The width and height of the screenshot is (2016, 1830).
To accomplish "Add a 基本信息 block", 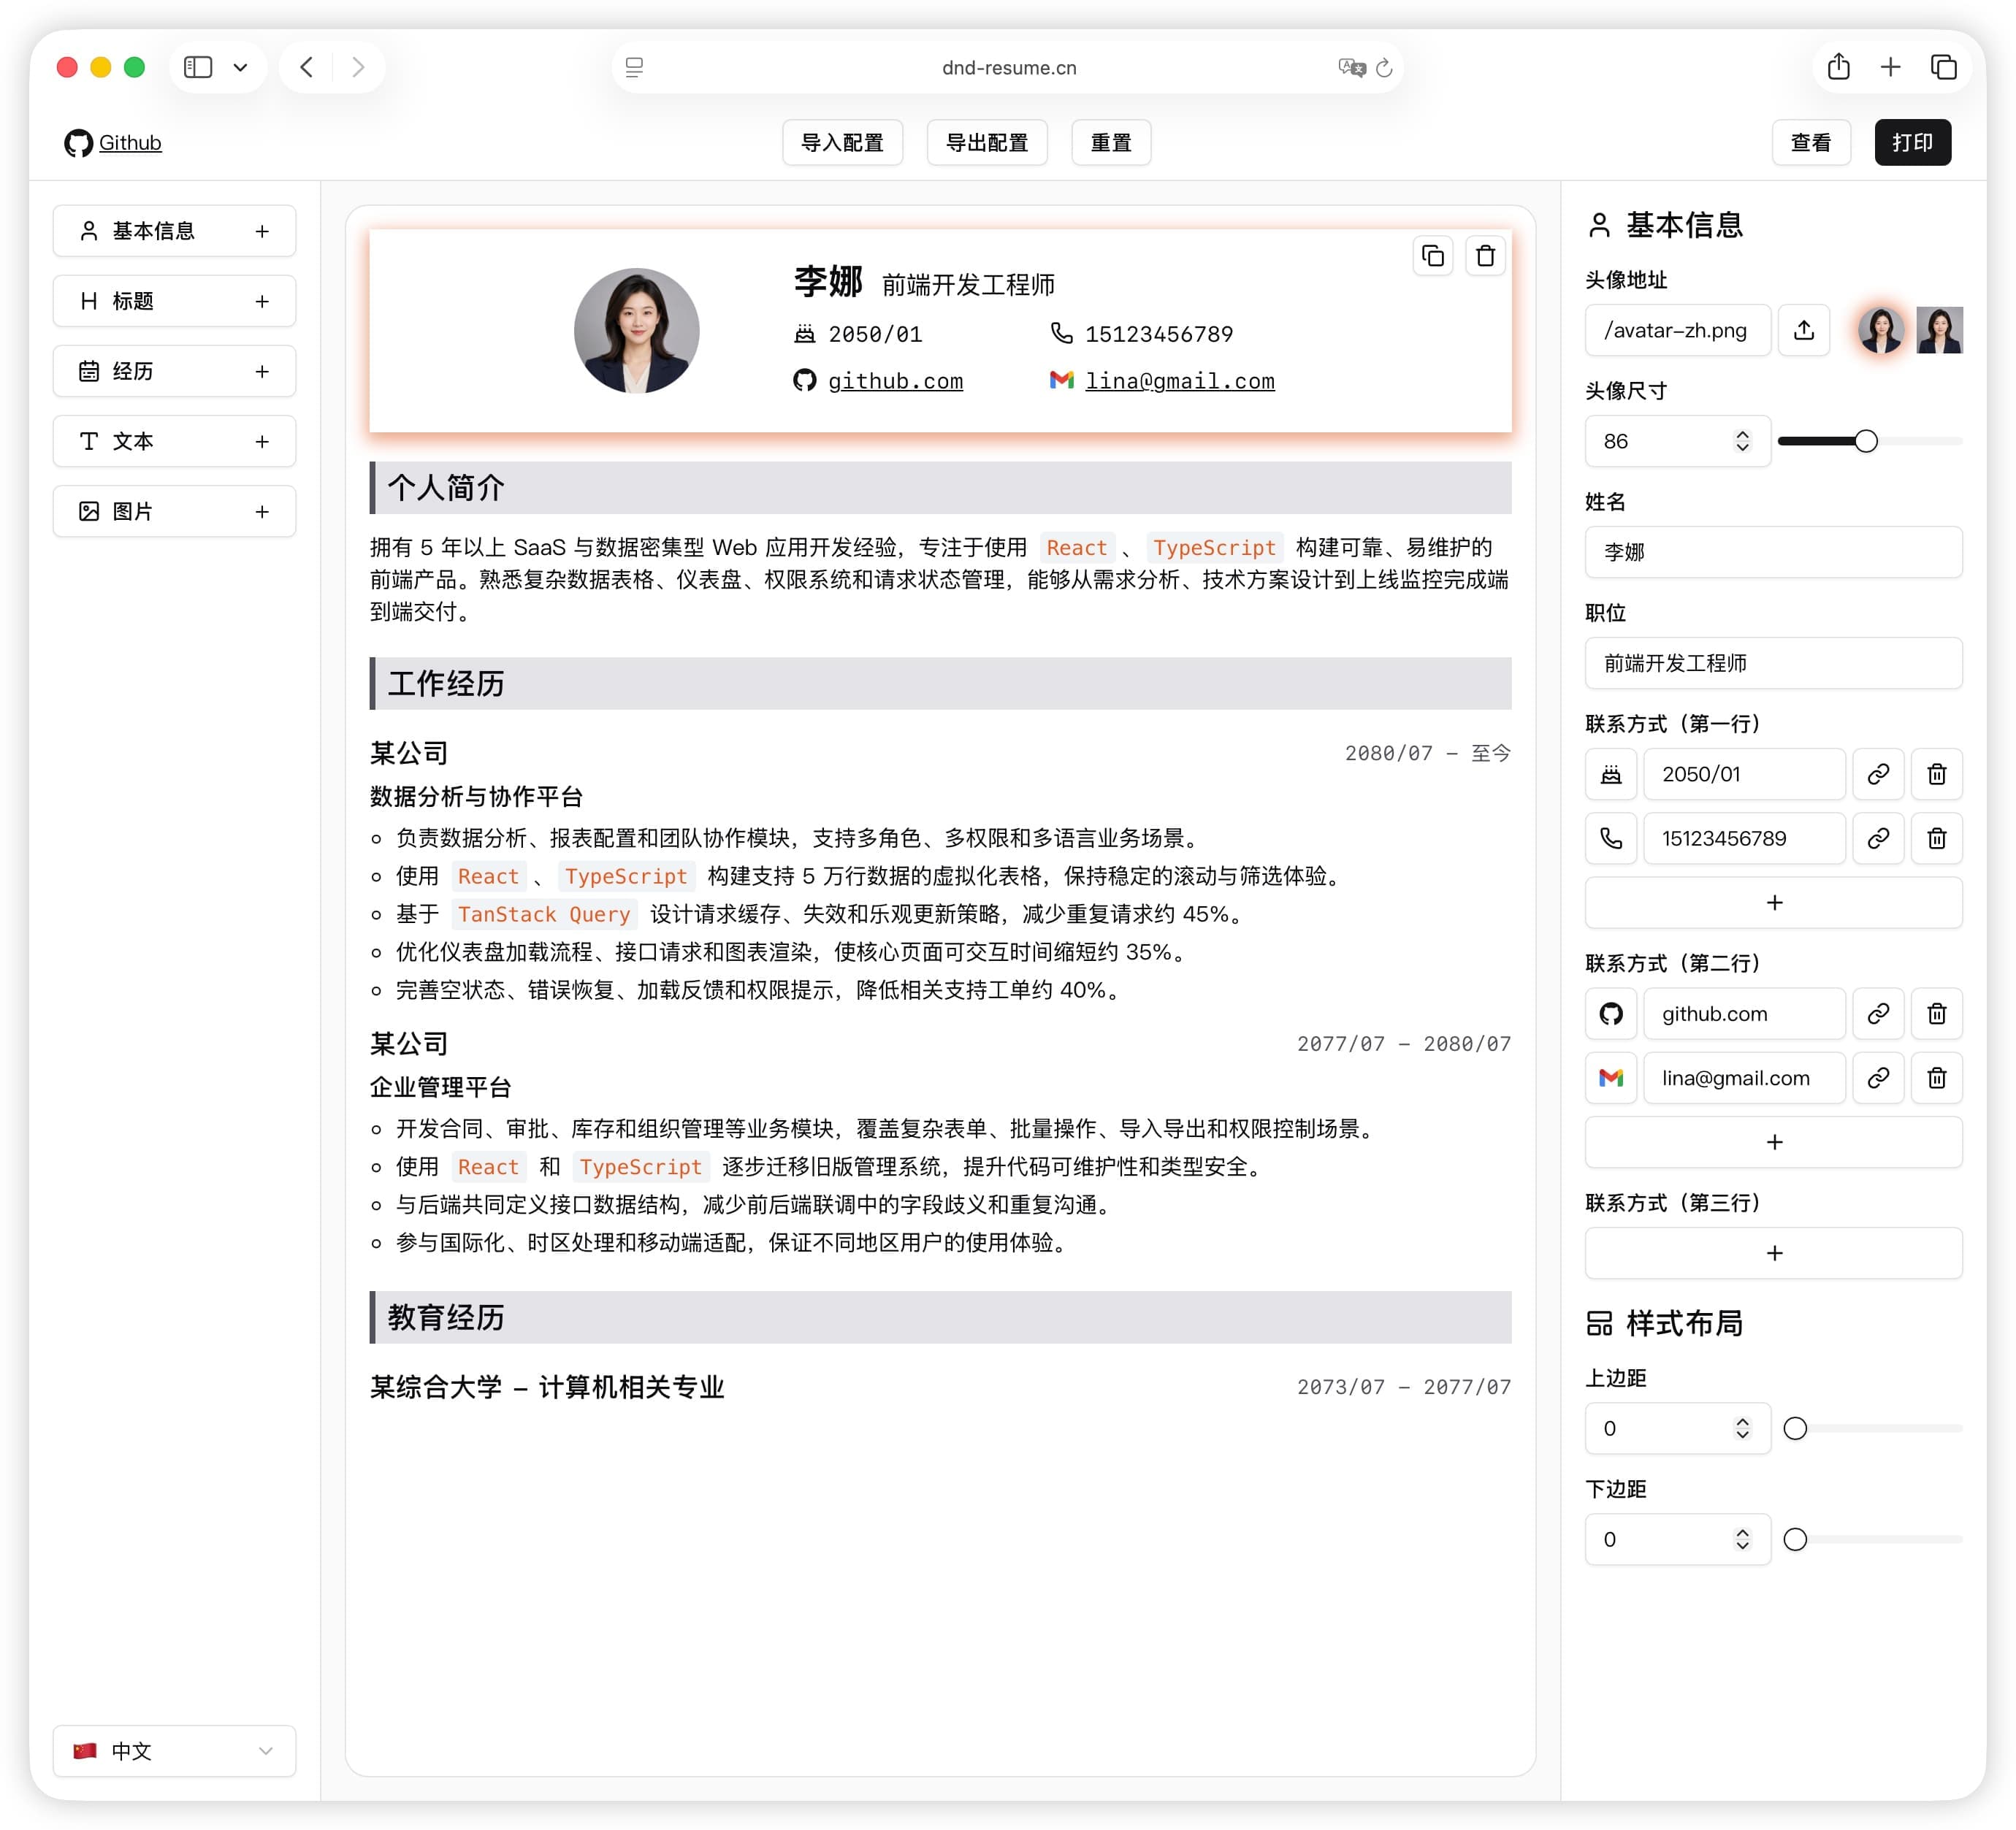I will [174, 231].
